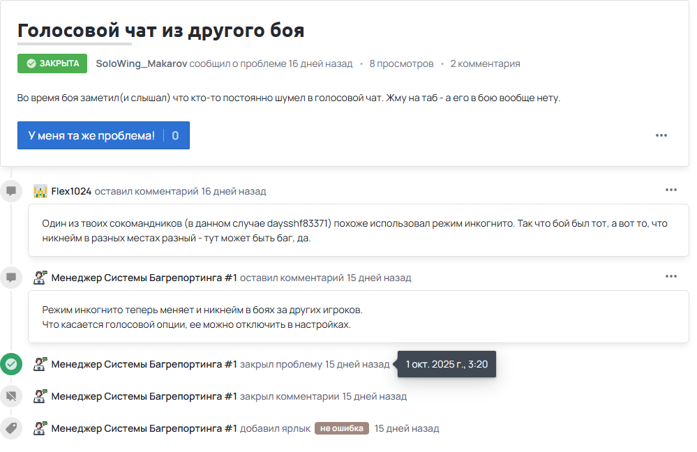Viewport: 697px width, 452px height.
Task: Click the tag label timeline icon
Action: (x=11, y=428)
